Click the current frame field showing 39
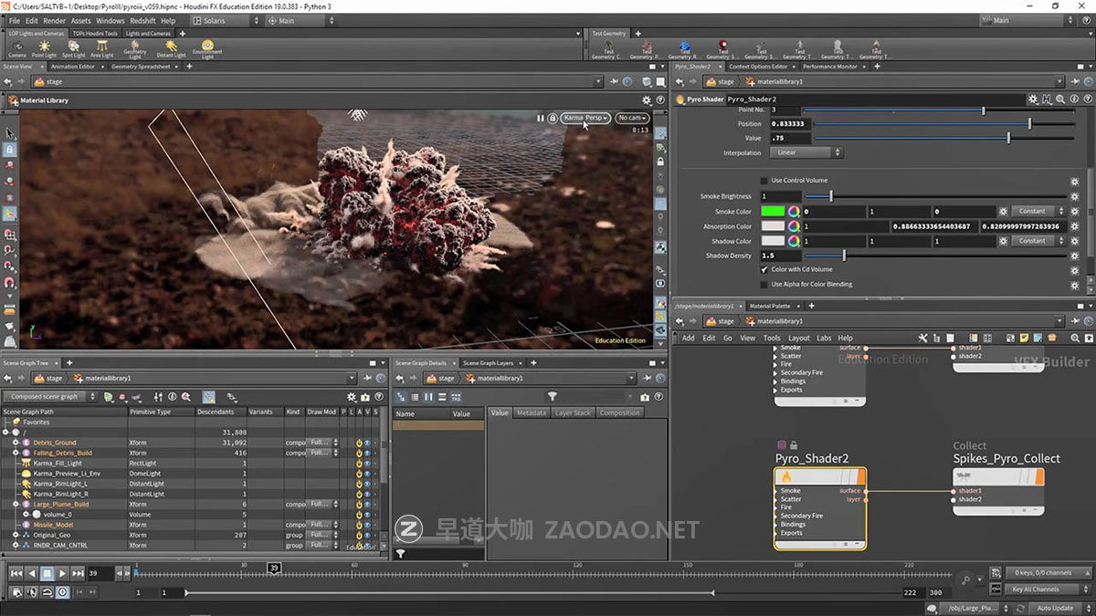The width and height of the screenshot is (1096, 616). tap(101, 573)
